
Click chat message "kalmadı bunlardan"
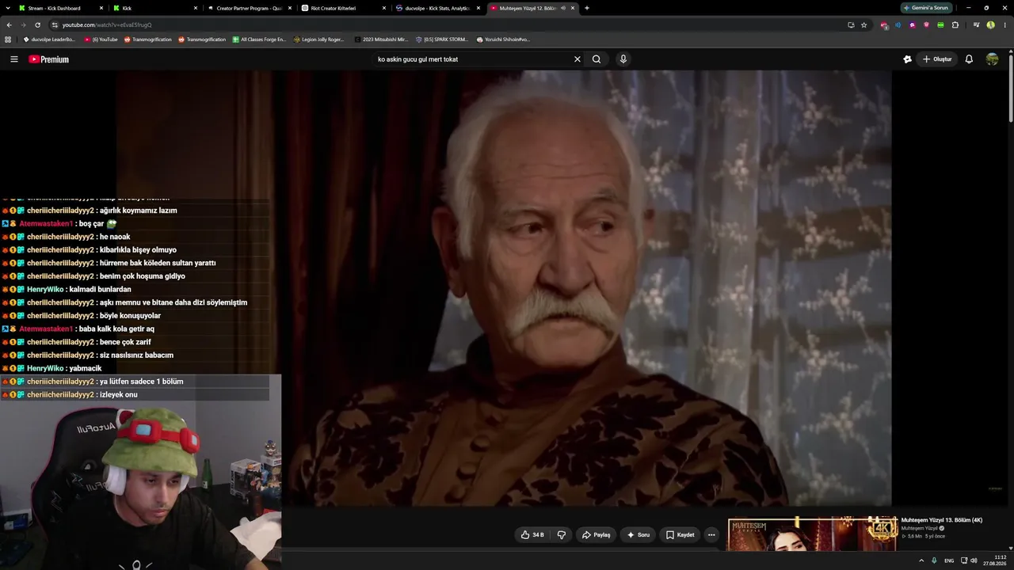point(101,289)
